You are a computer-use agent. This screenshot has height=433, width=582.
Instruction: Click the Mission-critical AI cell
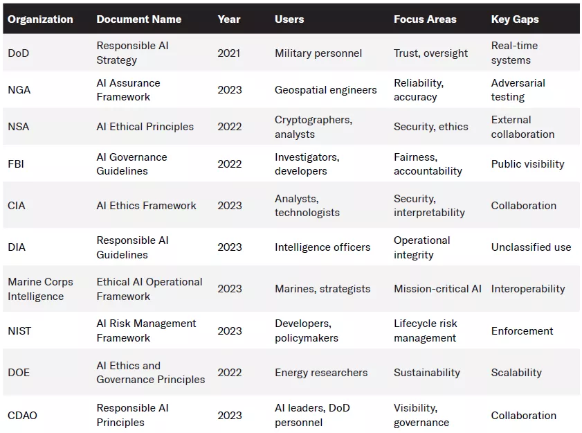click(x=437, y=289)
